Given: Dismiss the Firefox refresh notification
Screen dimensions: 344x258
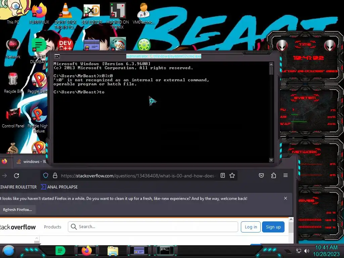Looking at the screenshot, I should click(286, 198).
